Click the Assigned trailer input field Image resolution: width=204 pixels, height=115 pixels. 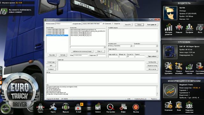[91, 24]
